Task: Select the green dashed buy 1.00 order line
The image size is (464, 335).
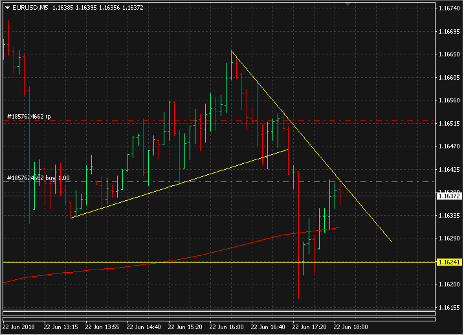Action: tap(194, 182)
